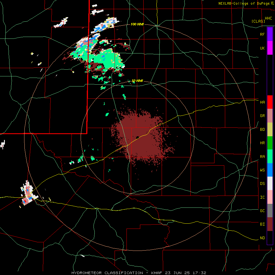Click the 50 NMI range ring label
275x275 pixels.
click(x=137, y=81)
